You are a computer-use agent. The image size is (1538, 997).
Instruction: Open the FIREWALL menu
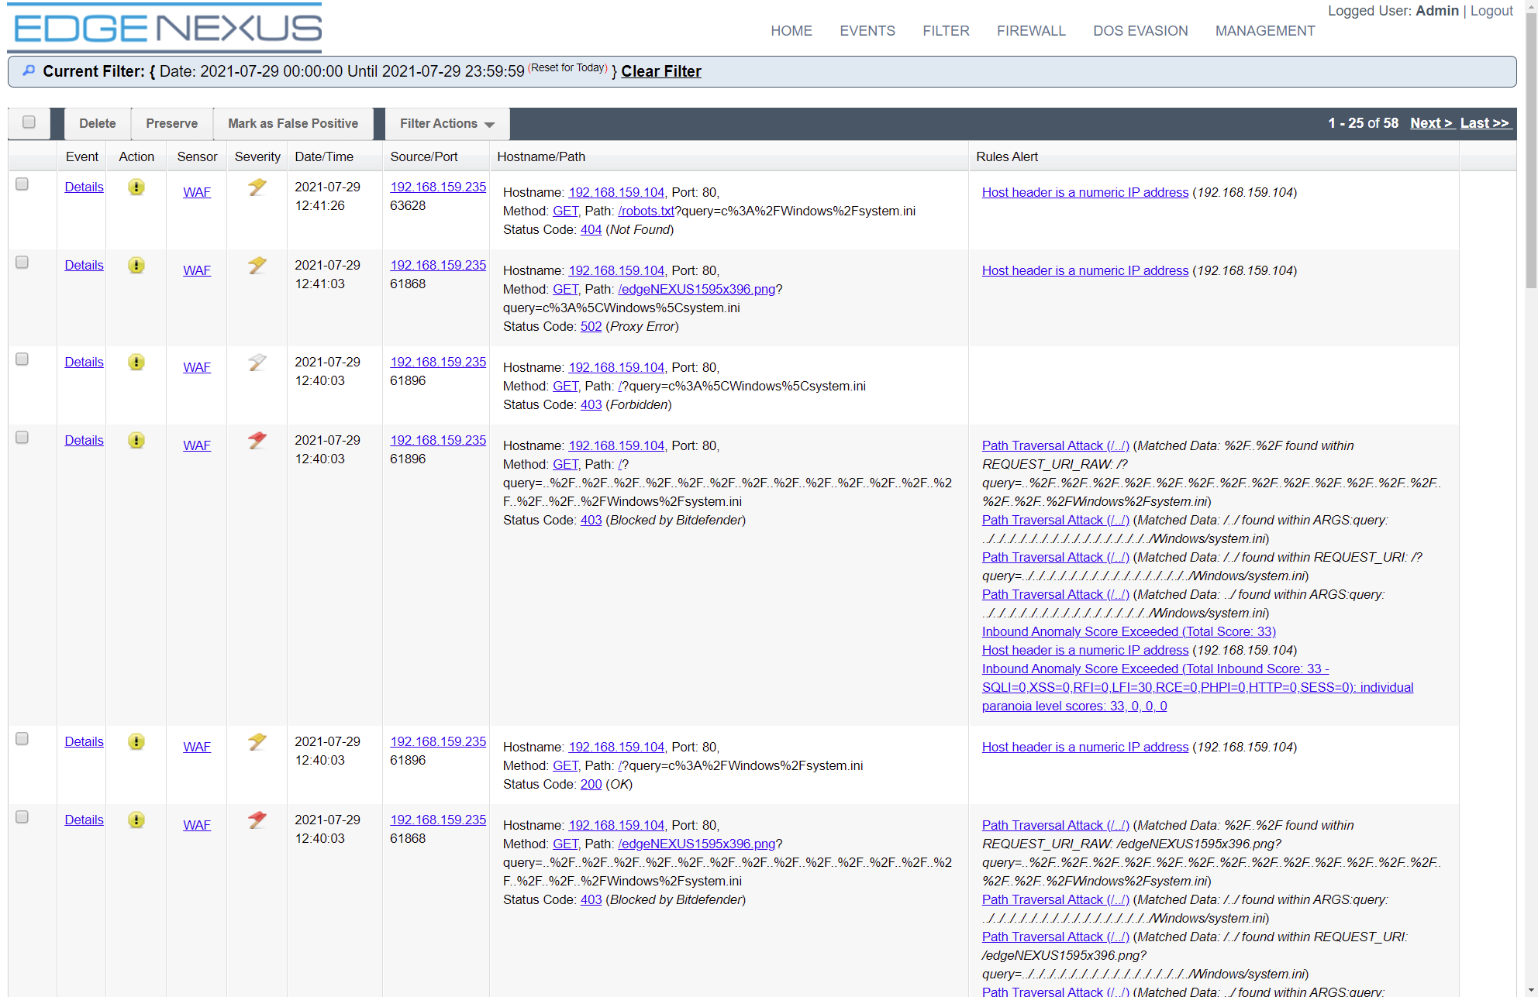(x=1031, y=31)
